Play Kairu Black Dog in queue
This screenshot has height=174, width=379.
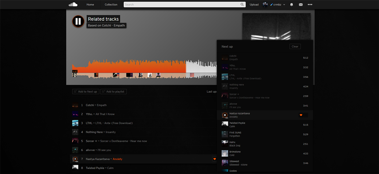coord(265,144)
